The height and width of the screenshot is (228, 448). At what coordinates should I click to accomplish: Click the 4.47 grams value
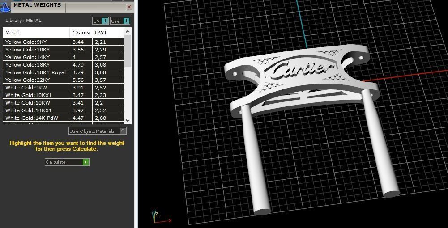tap(78, 118)
